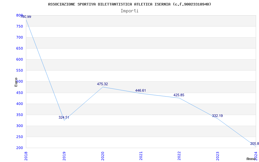This screenshot has width=259, height=162.
Task: Click the 600 y-axis tick label
Action: pos(19,60)
